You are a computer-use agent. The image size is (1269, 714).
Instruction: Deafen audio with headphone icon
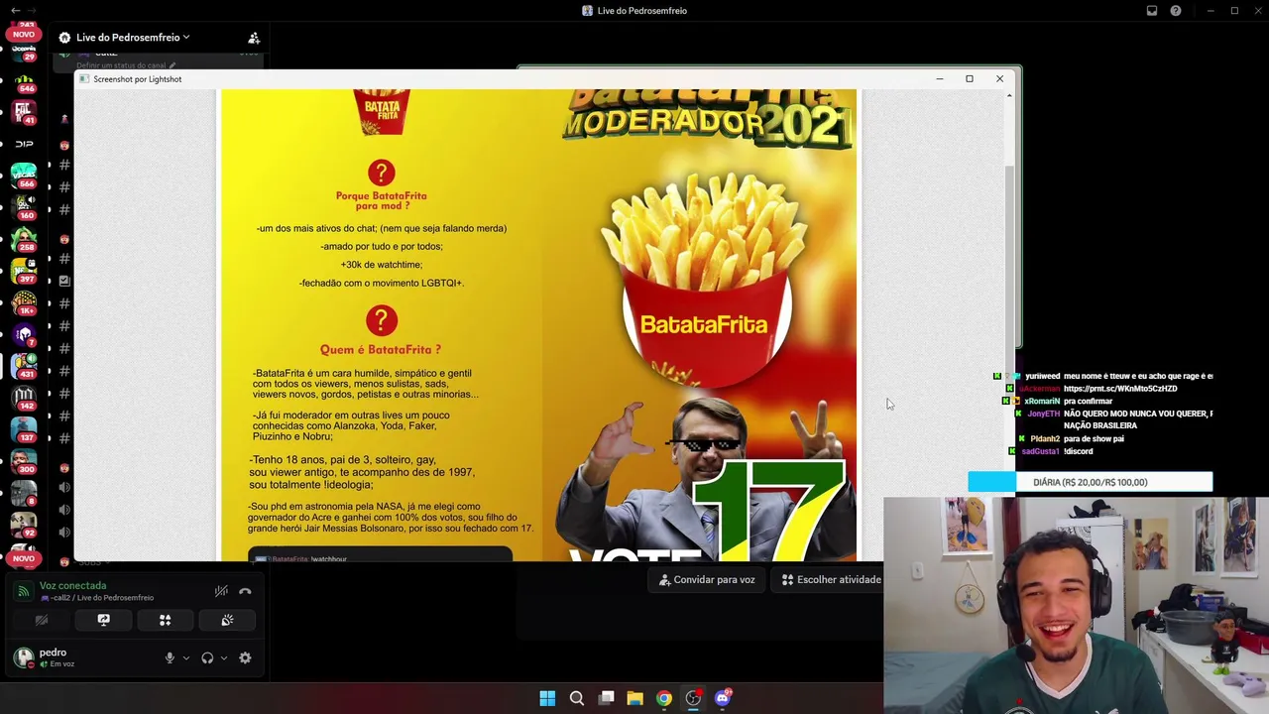tap(207, 657)
